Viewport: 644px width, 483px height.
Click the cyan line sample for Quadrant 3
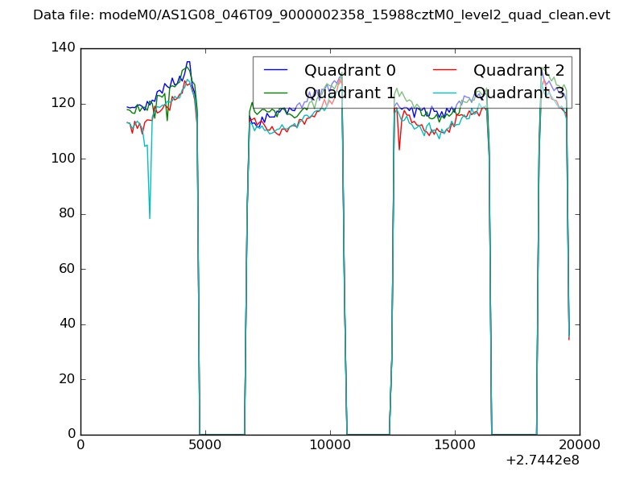pyautogui.click(x=445, y=93)
